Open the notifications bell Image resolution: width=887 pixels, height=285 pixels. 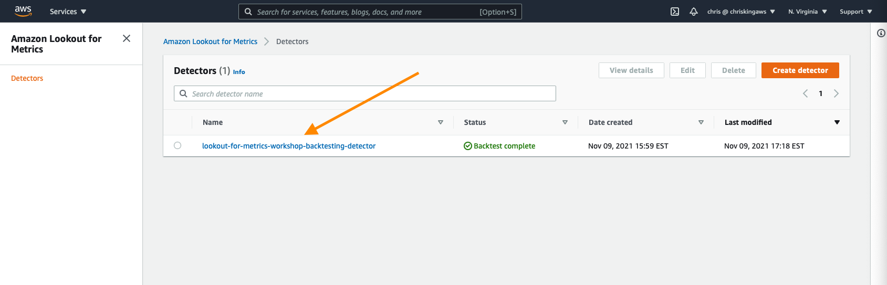pyautogui.click(x=694, y=12)
